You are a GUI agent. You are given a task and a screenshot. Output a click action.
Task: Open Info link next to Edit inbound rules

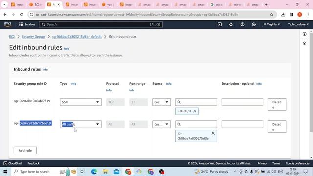[67, 49]
